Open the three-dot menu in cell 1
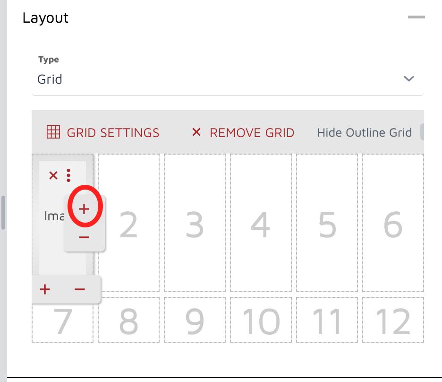 (x=69, y=175)
